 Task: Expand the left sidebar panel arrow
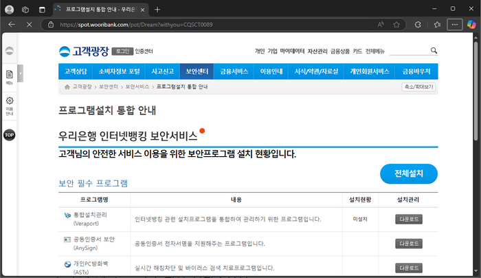point(21,72)
